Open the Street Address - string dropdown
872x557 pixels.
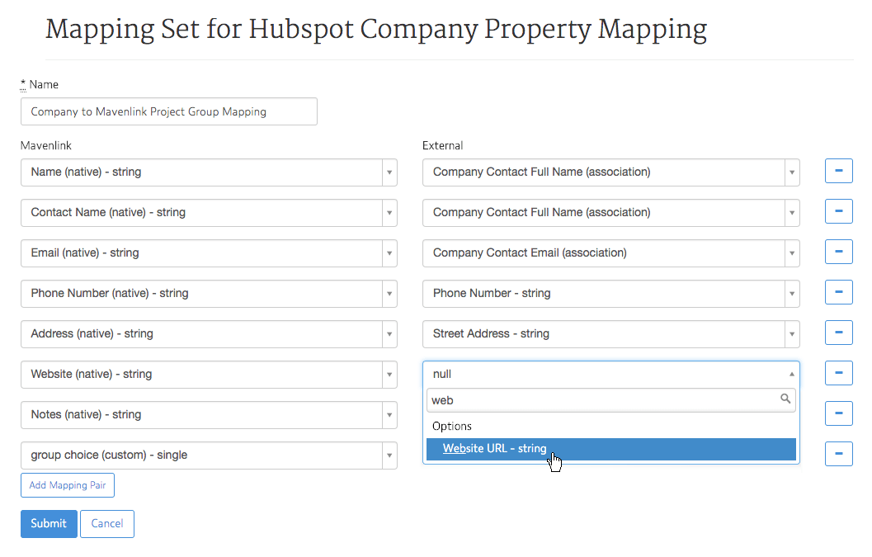[x=611, y=334]
